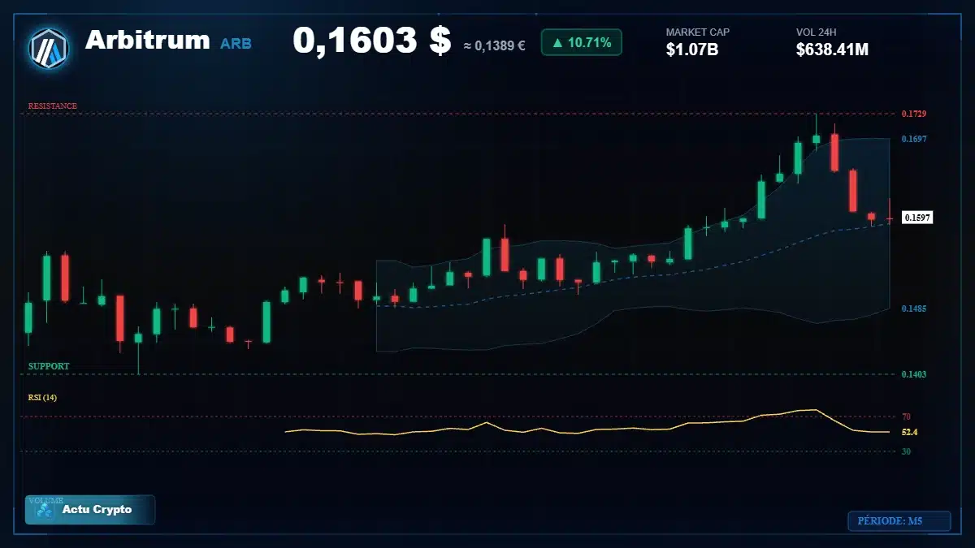Click the 0,1603 $ price
975x548 pixels.
(x=371, y=41)
